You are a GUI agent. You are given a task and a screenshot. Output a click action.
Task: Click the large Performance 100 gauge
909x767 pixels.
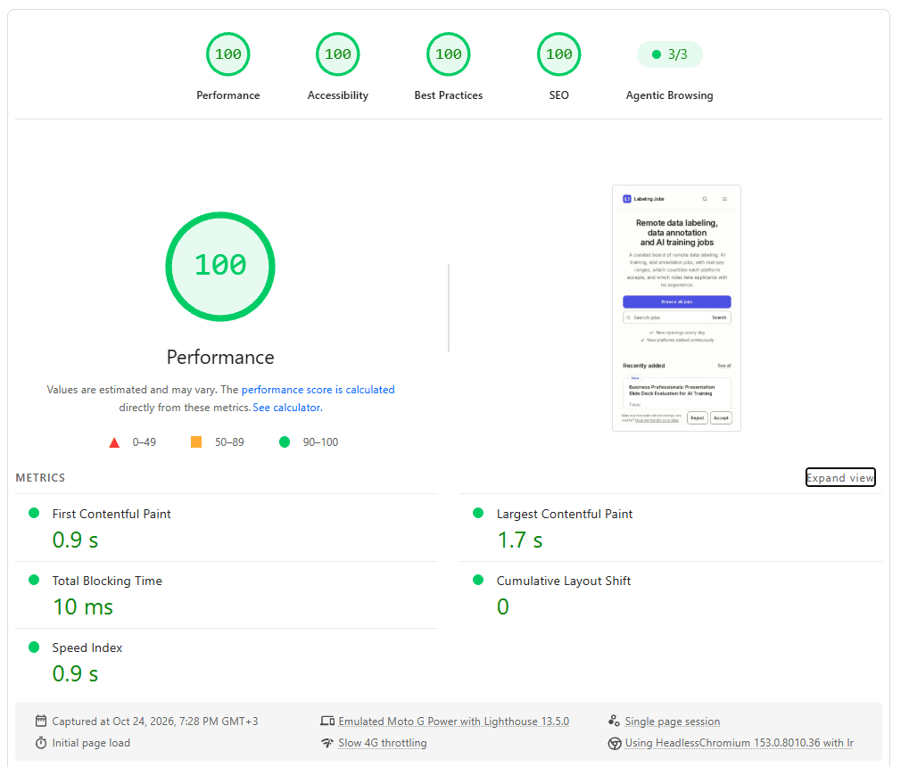coord(220,267)
